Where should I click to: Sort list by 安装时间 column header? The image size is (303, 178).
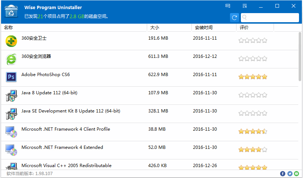[x=214, y=28]
